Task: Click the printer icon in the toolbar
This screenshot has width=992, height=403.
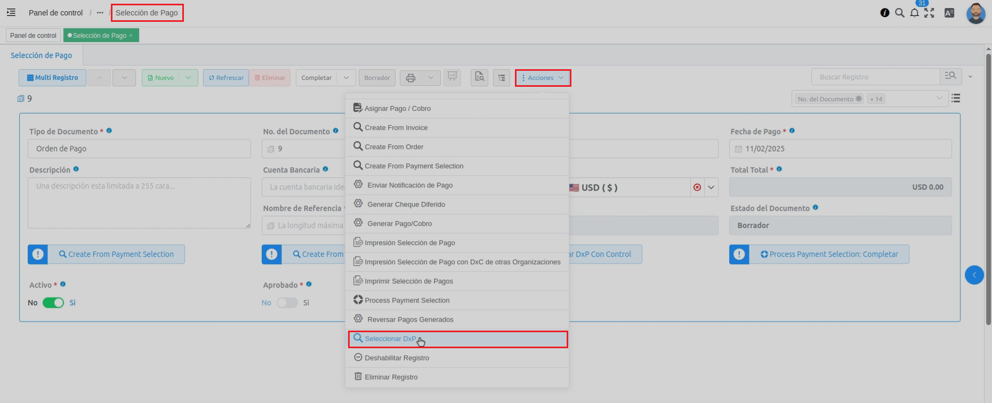Action: point(410,78)
